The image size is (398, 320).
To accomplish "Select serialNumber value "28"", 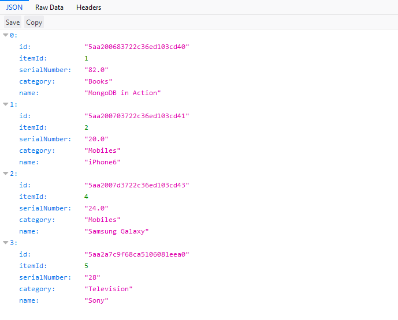I will click(x=92, y=277).
